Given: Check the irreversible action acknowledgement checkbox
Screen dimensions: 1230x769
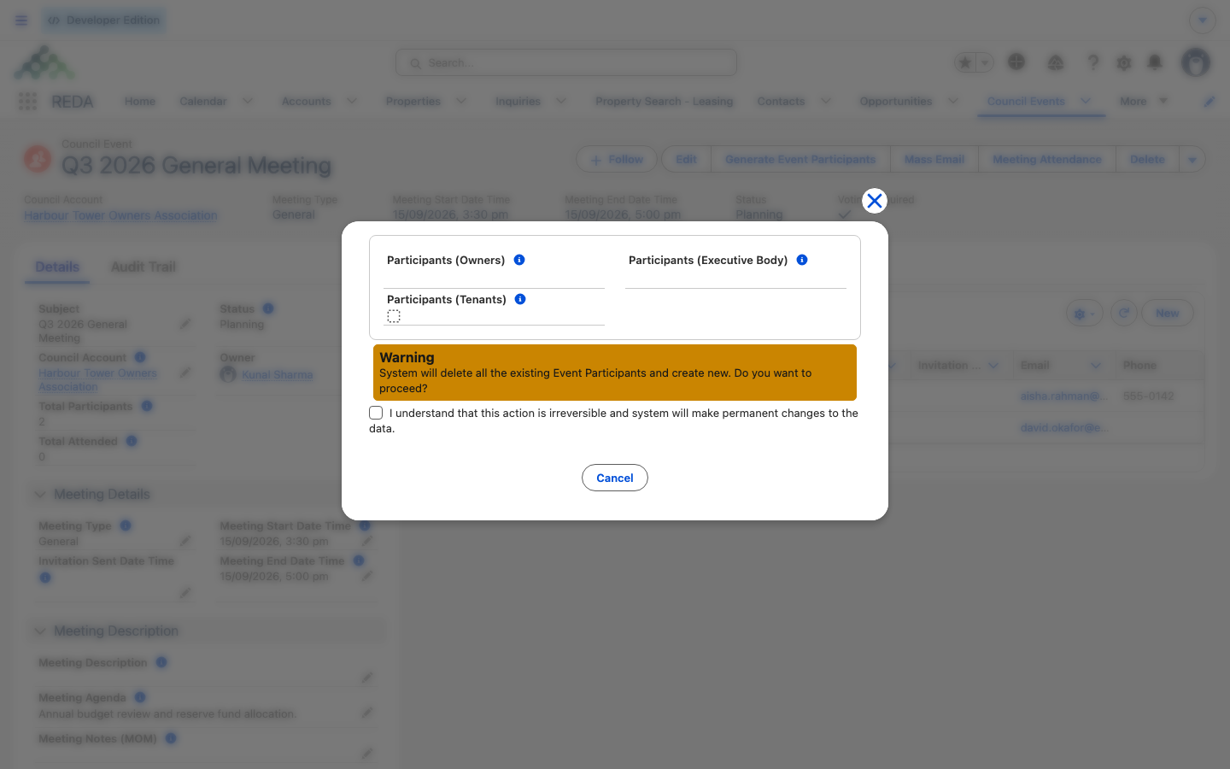Looking at the screenshot, I should 376,413.
